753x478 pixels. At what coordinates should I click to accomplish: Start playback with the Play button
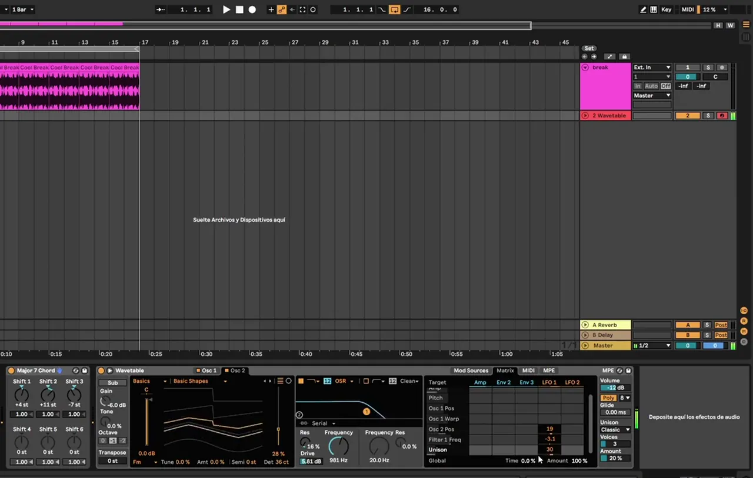coord(226,9)
